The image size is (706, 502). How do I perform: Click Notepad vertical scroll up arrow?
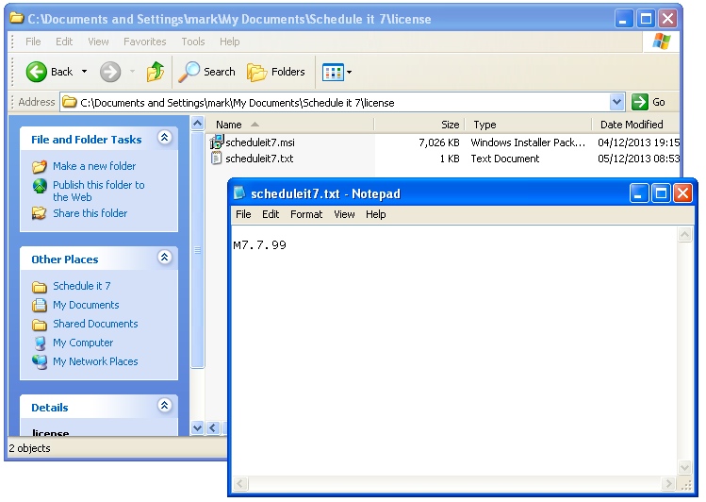click(x=684, y=234)
